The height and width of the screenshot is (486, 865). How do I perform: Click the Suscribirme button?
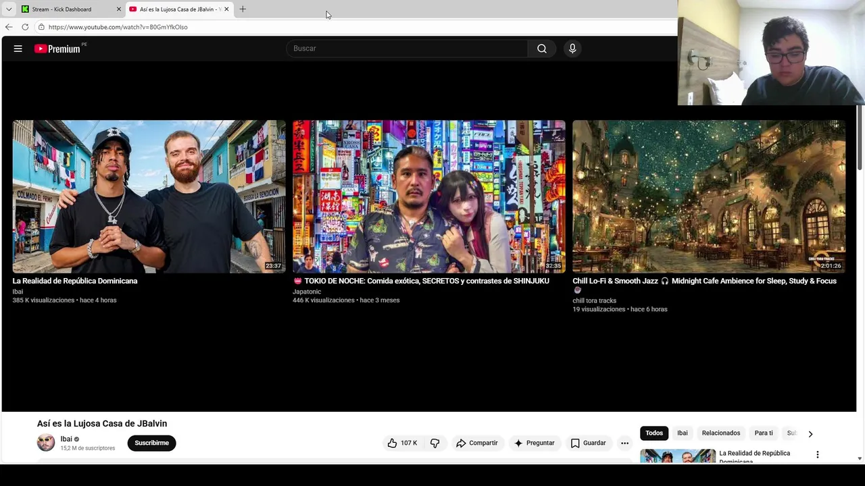[x=151, y=443]
